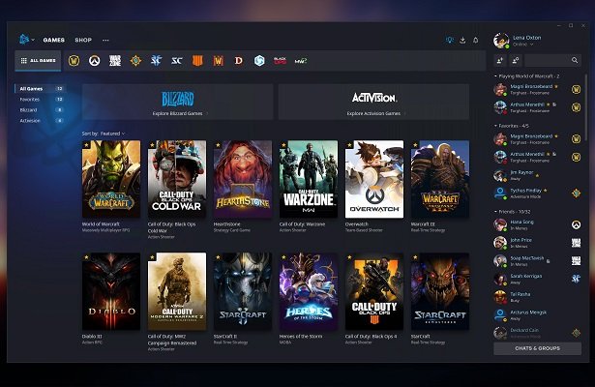
Task: Toggle favorite star on World of Warcraft tile
Action: pyautogui.click(x=87, y=146)
